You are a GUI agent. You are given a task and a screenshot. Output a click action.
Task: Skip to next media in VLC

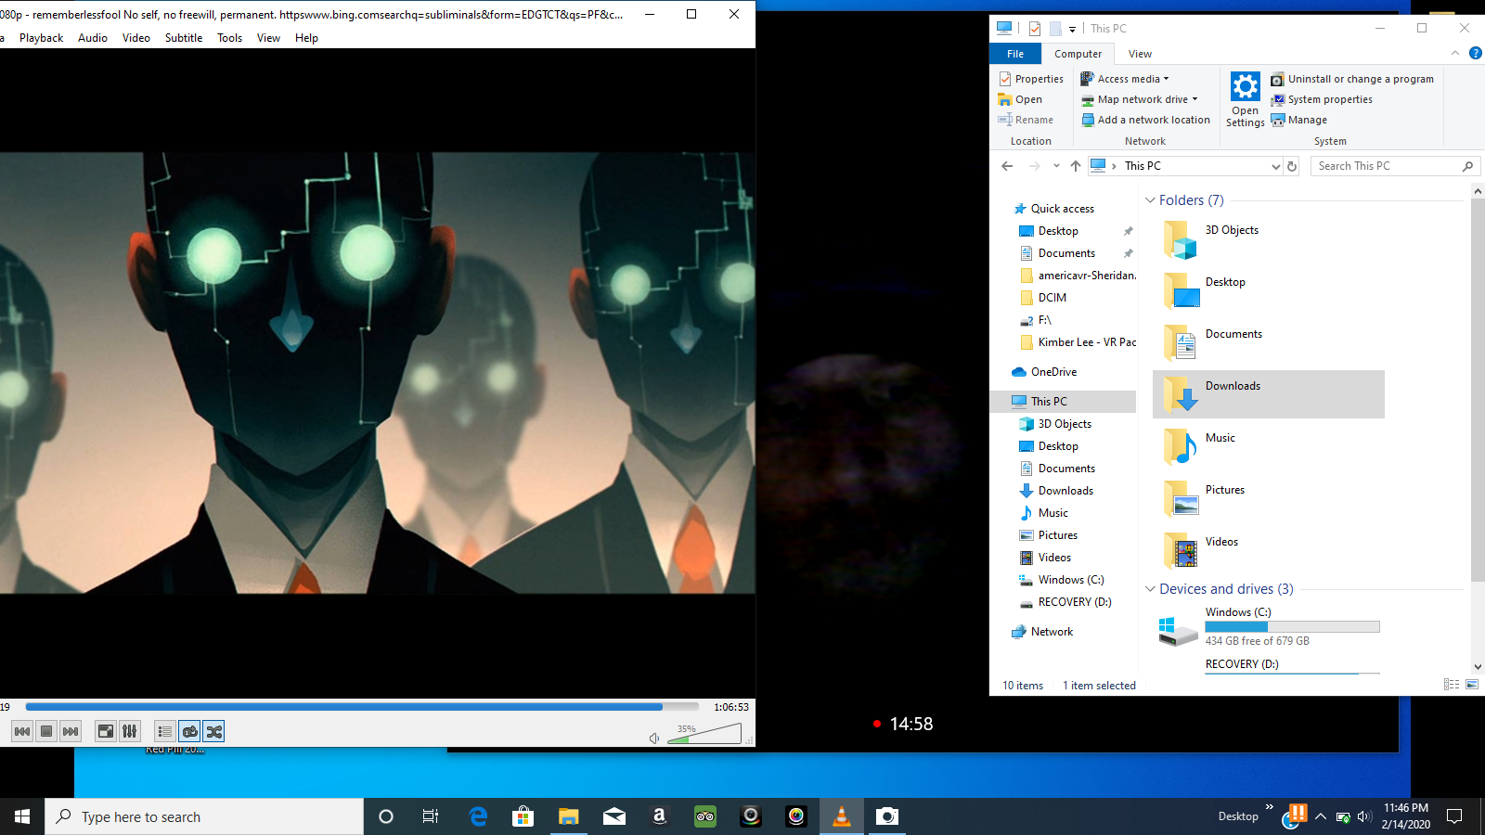(71, 731)
